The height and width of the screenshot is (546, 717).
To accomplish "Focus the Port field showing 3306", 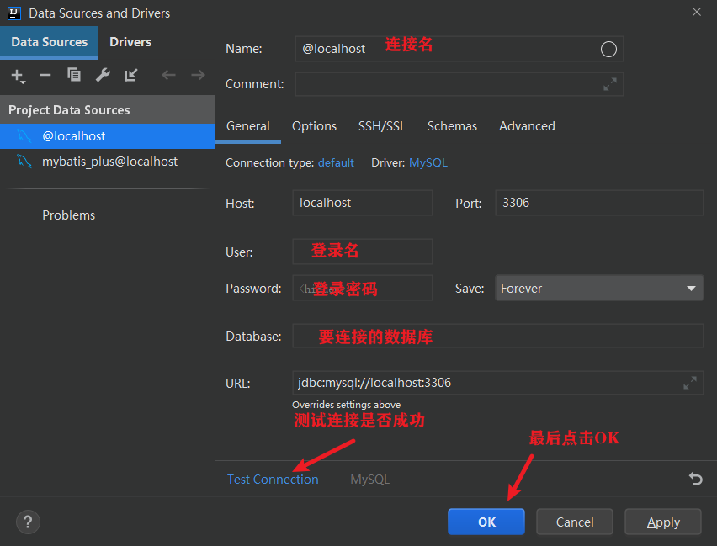I will click(x=599, y=203).
